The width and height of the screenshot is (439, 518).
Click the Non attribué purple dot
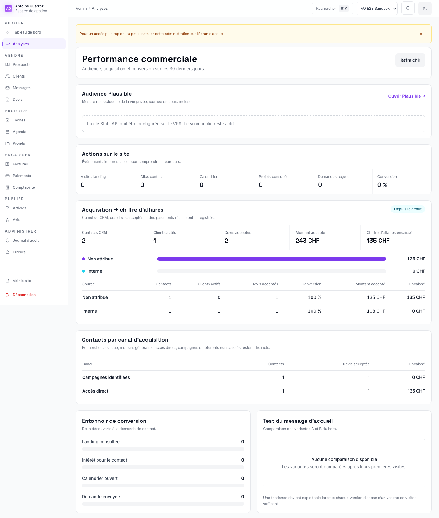tap(84, 259)
